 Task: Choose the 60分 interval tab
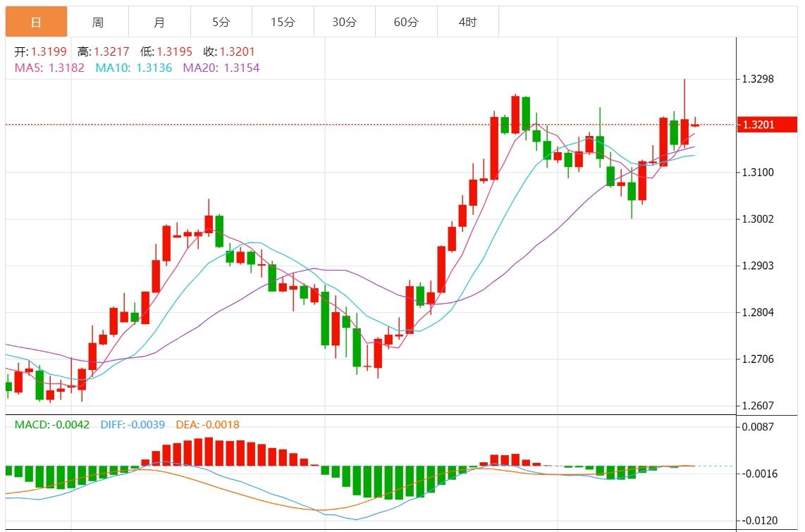[x=406, y=22]
